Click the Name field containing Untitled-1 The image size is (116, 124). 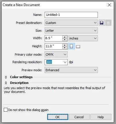coord(71,15)
